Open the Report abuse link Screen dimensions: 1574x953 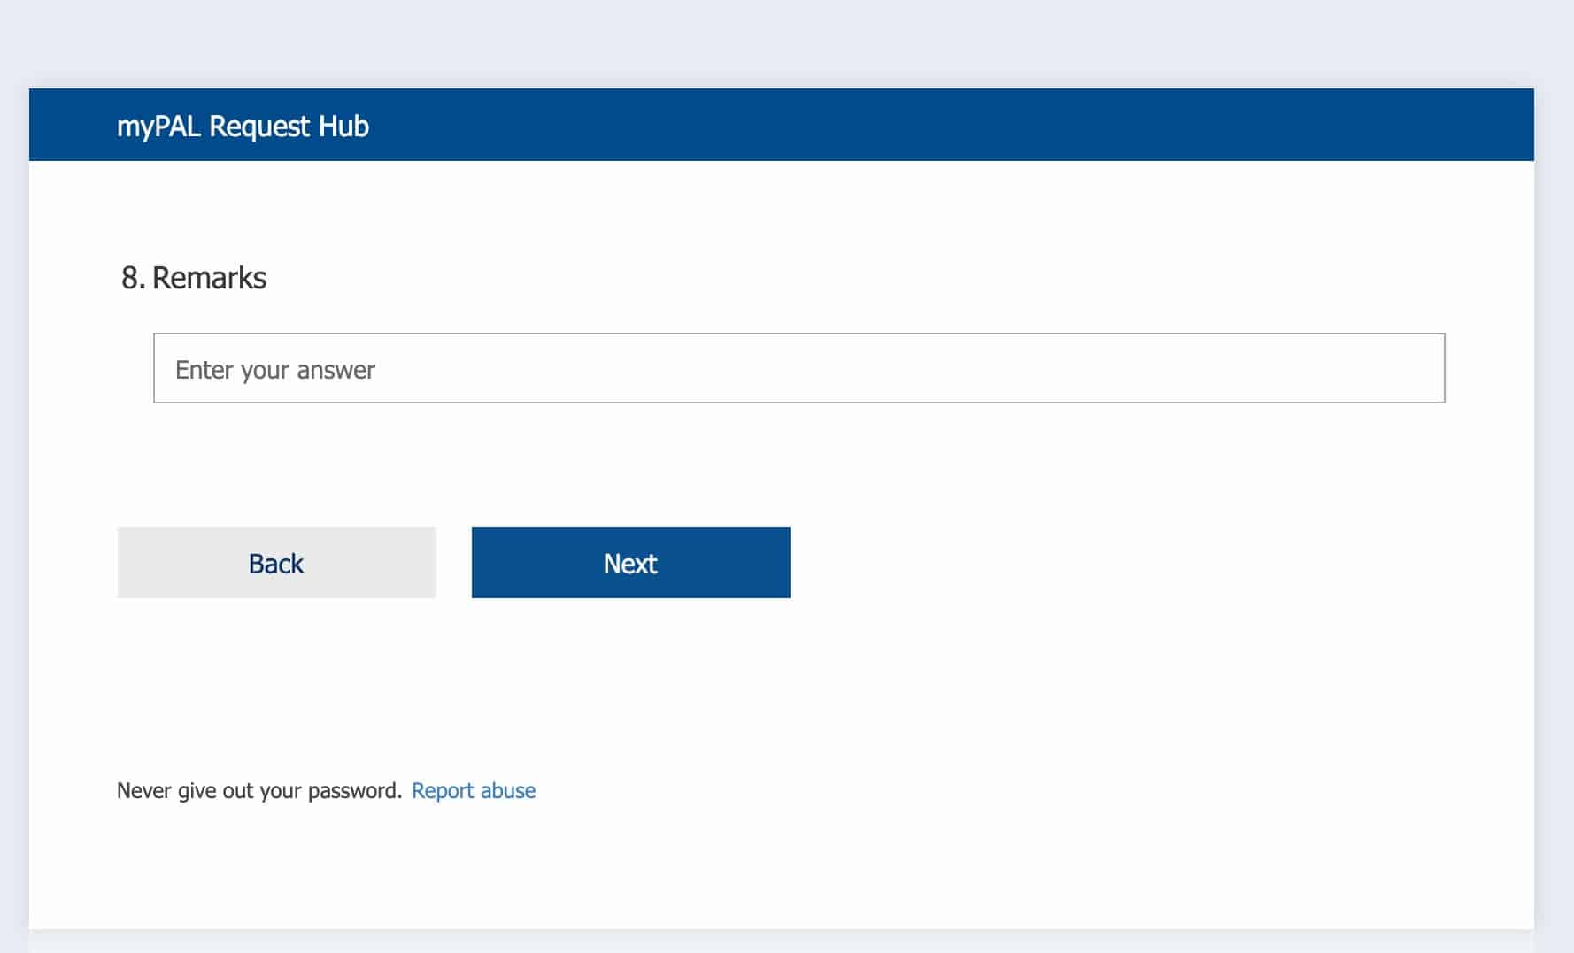pos(474,790)
